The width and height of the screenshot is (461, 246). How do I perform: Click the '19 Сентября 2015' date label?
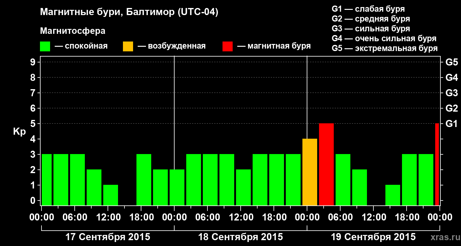click(373, 237)
